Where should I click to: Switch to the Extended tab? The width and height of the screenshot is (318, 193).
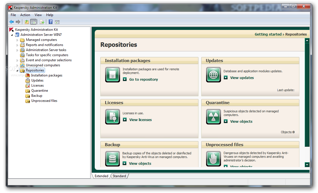click(101, 176)
